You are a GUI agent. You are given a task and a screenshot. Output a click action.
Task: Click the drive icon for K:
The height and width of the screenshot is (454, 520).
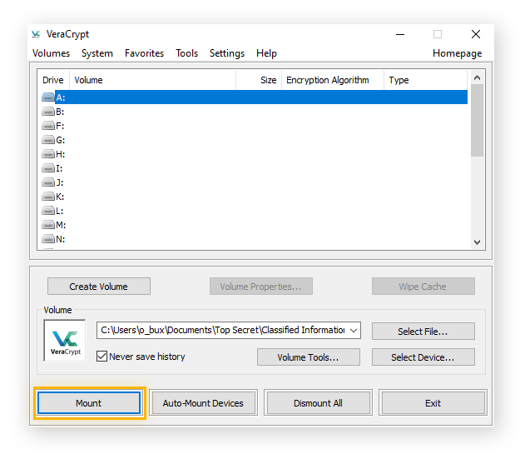pyautogui.click(x=48, y=197)
